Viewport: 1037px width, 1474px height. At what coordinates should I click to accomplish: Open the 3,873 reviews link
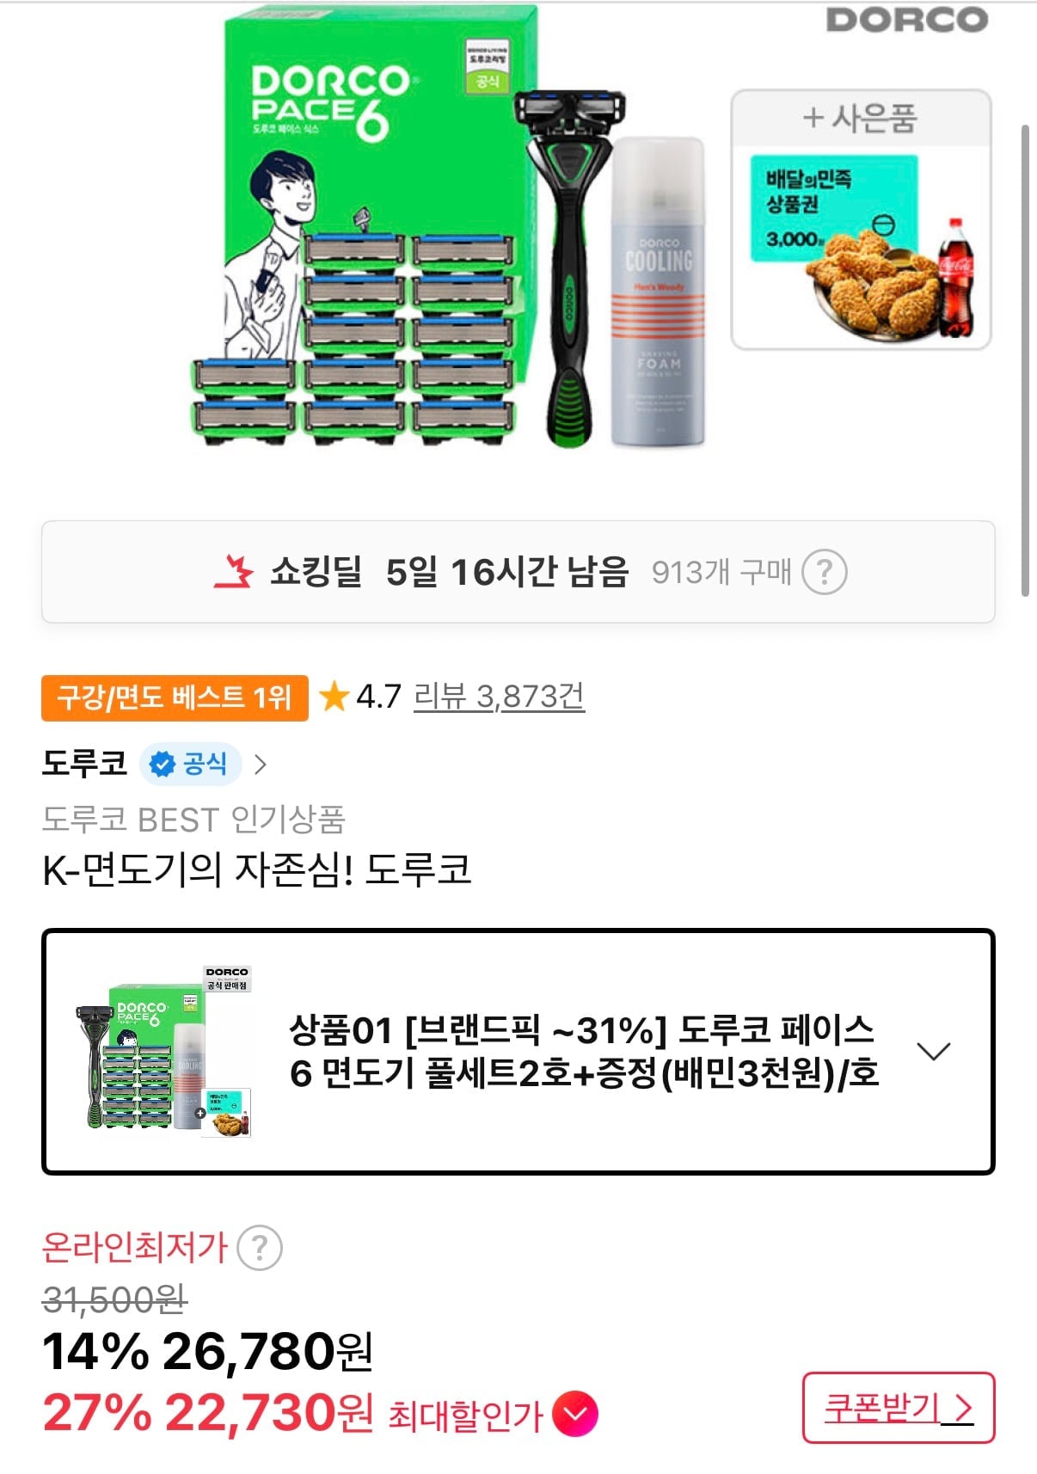499,697
